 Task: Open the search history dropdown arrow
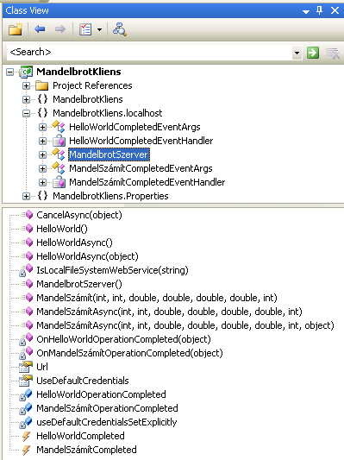pos(297,53)
